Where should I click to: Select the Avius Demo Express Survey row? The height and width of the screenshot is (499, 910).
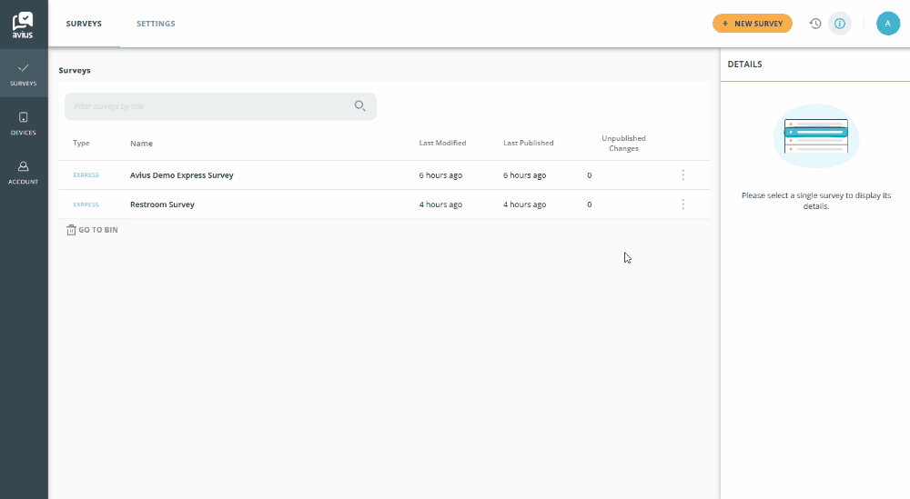pyautogui.click(x=384, y=175)
